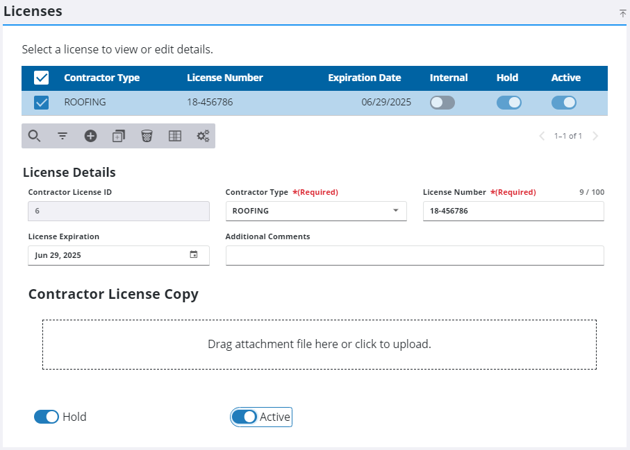The height and width of the screenshot is (450, 630).
Task: Go to next page of licenses
Action: (x=595, y=136)
